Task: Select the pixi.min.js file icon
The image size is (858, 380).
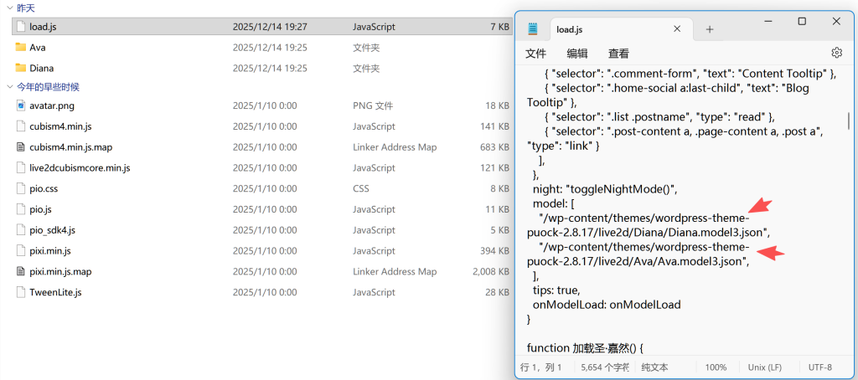Action: pyautogui.click(x=21, y=250)
